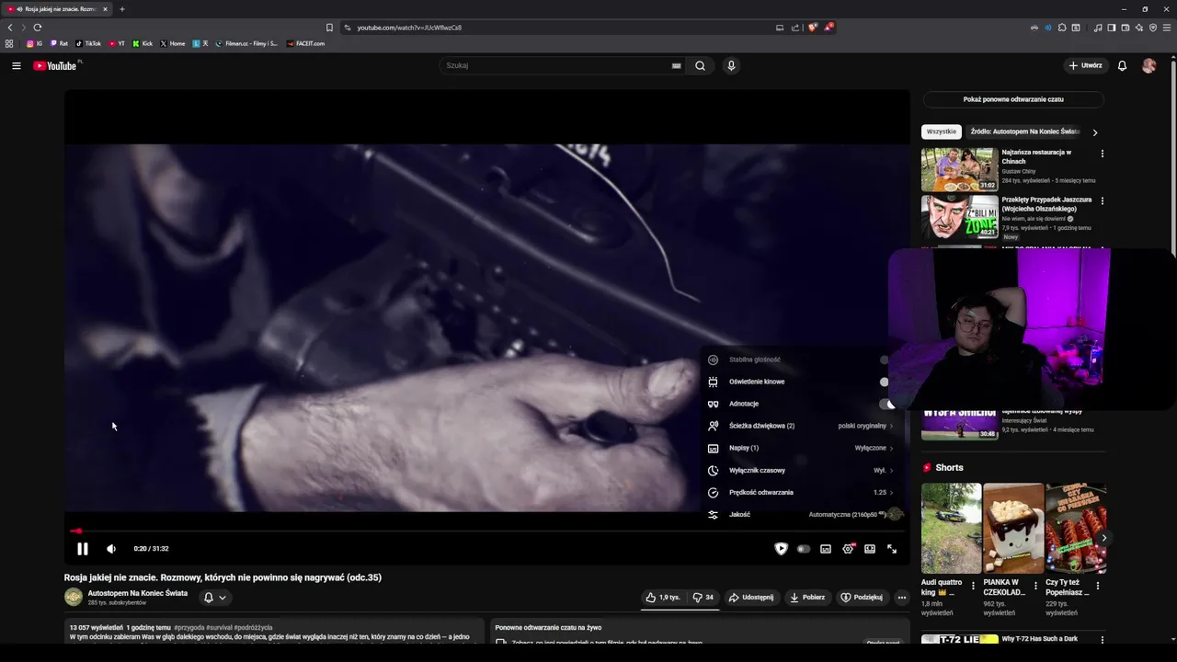Click the Pobierz download button

click(807, 597)
